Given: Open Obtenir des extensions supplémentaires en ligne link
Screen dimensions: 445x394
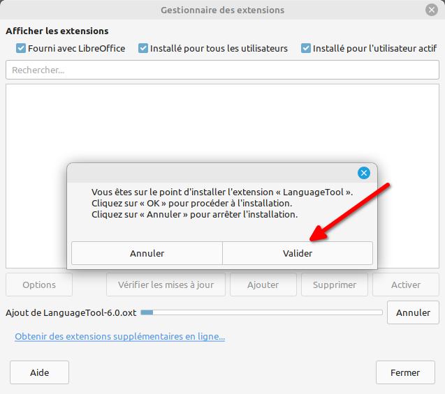Looking at the screenshot, I should click(x=119, y=337).
